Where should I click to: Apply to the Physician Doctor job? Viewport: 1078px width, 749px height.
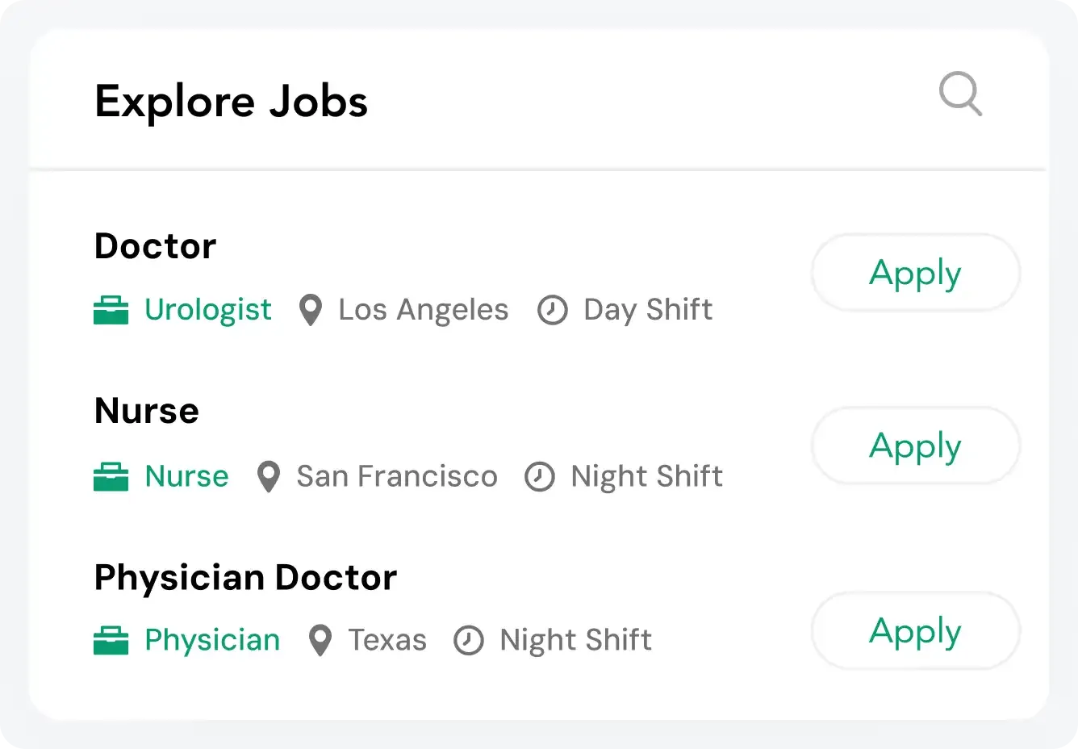(x=915, y=630)
